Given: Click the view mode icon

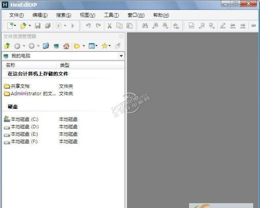Looking at the screenshot, I should tap(92, 46).
